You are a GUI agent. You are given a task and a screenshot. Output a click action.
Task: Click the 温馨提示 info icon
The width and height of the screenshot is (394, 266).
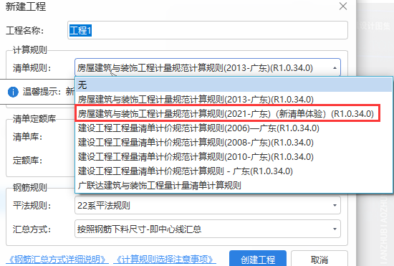[x=13, y=92]
